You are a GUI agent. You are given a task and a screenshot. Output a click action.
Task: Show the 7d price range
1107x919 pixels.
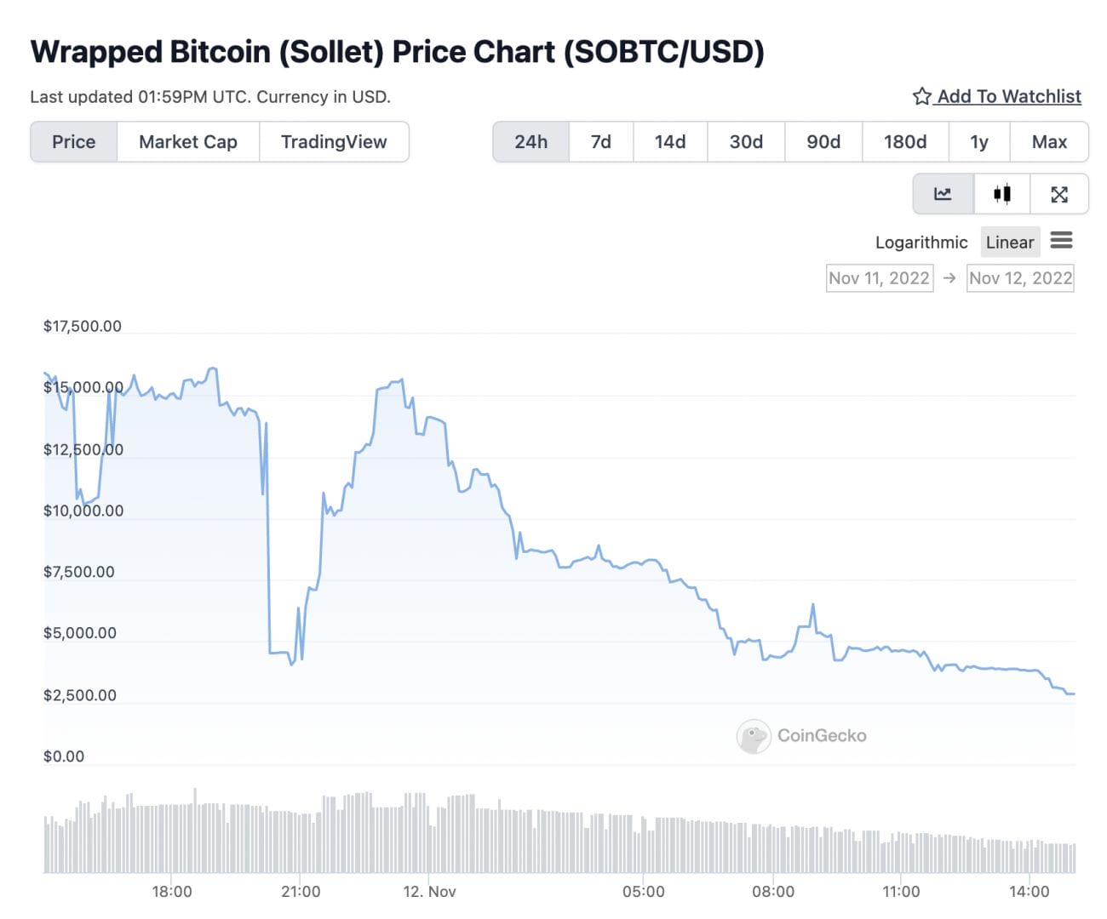point(601,142)
